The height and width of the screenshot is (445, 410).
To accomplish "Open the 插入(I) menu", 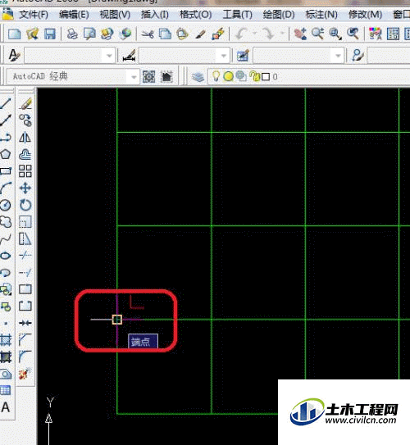I will click(155, 15).
